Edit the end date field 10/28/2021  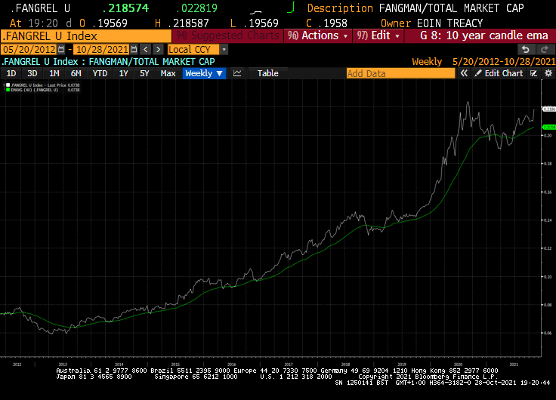click(x=102, y=50)
